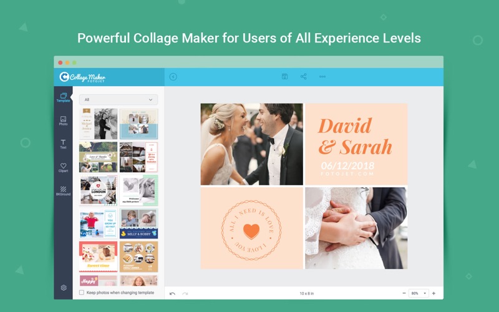This screenshot has height=312, width=499.
Task: Open settings gear in sidebar
Action: (x=64, y=288)
